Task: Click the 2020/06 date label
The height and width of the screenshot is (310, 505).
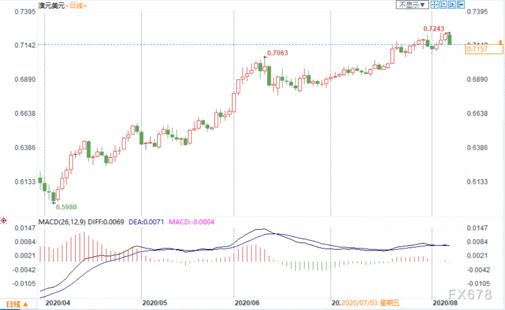Action: point(247,303)
